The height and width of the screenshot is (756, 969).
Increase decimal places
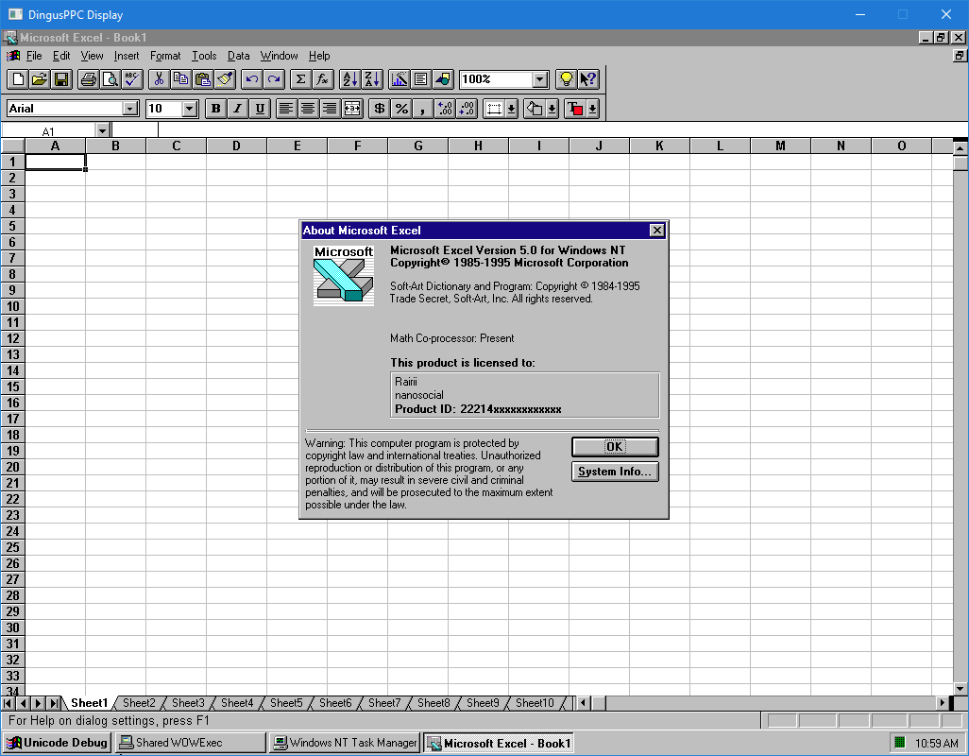(444, 109)
